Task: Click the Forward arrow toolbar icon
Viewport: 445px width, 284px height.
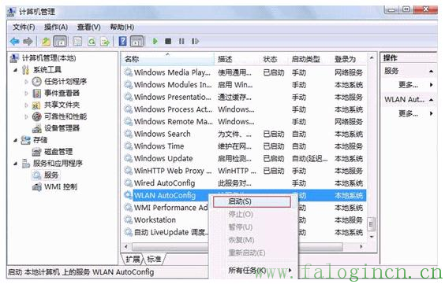Action: (28, 42)
